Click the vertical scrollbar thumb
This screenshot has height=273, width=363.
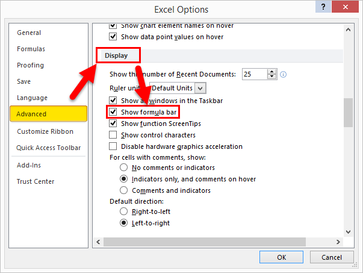(x=349, y=113)
